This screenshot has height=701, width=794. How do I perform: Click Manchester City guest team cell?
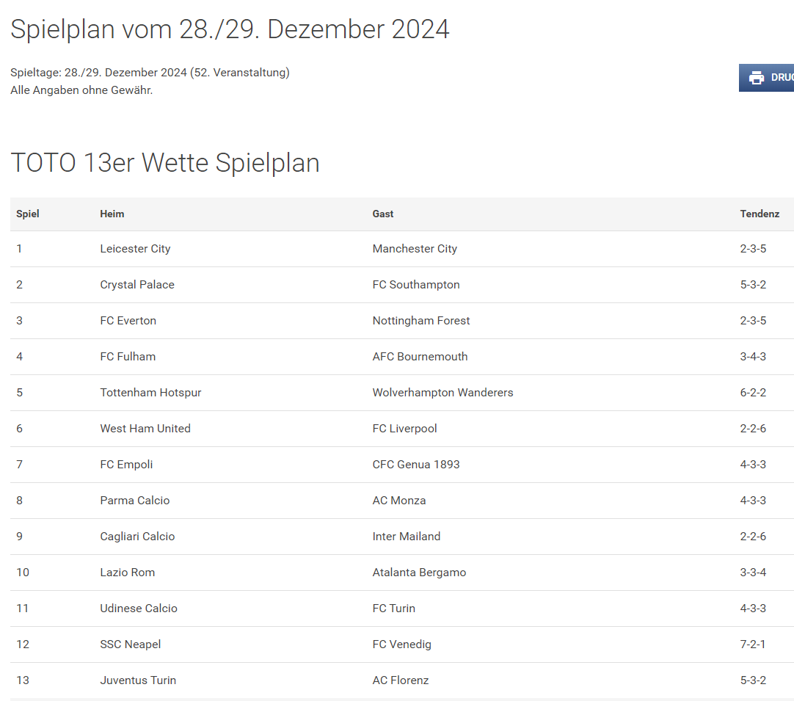[x=415, y=249]
